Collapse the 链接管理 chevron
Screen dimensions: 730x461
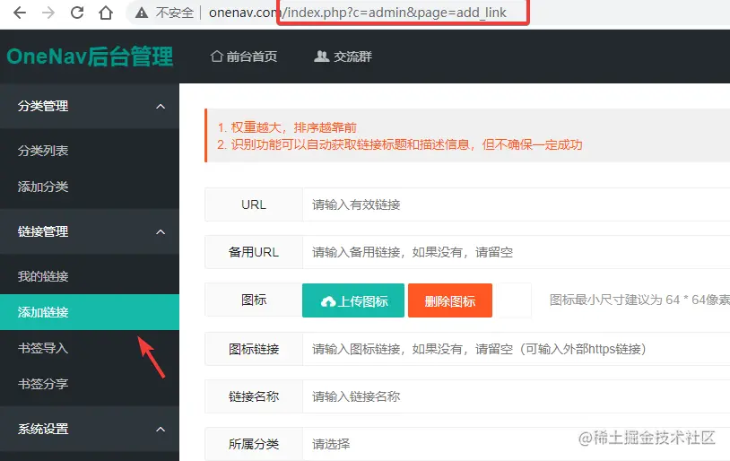(x=161, y=232)
